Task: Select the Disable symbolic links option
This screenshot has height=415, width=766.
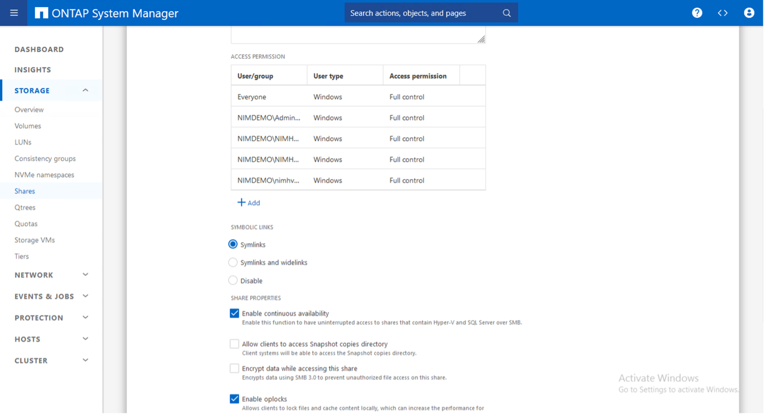Action: tap(233, 281)
